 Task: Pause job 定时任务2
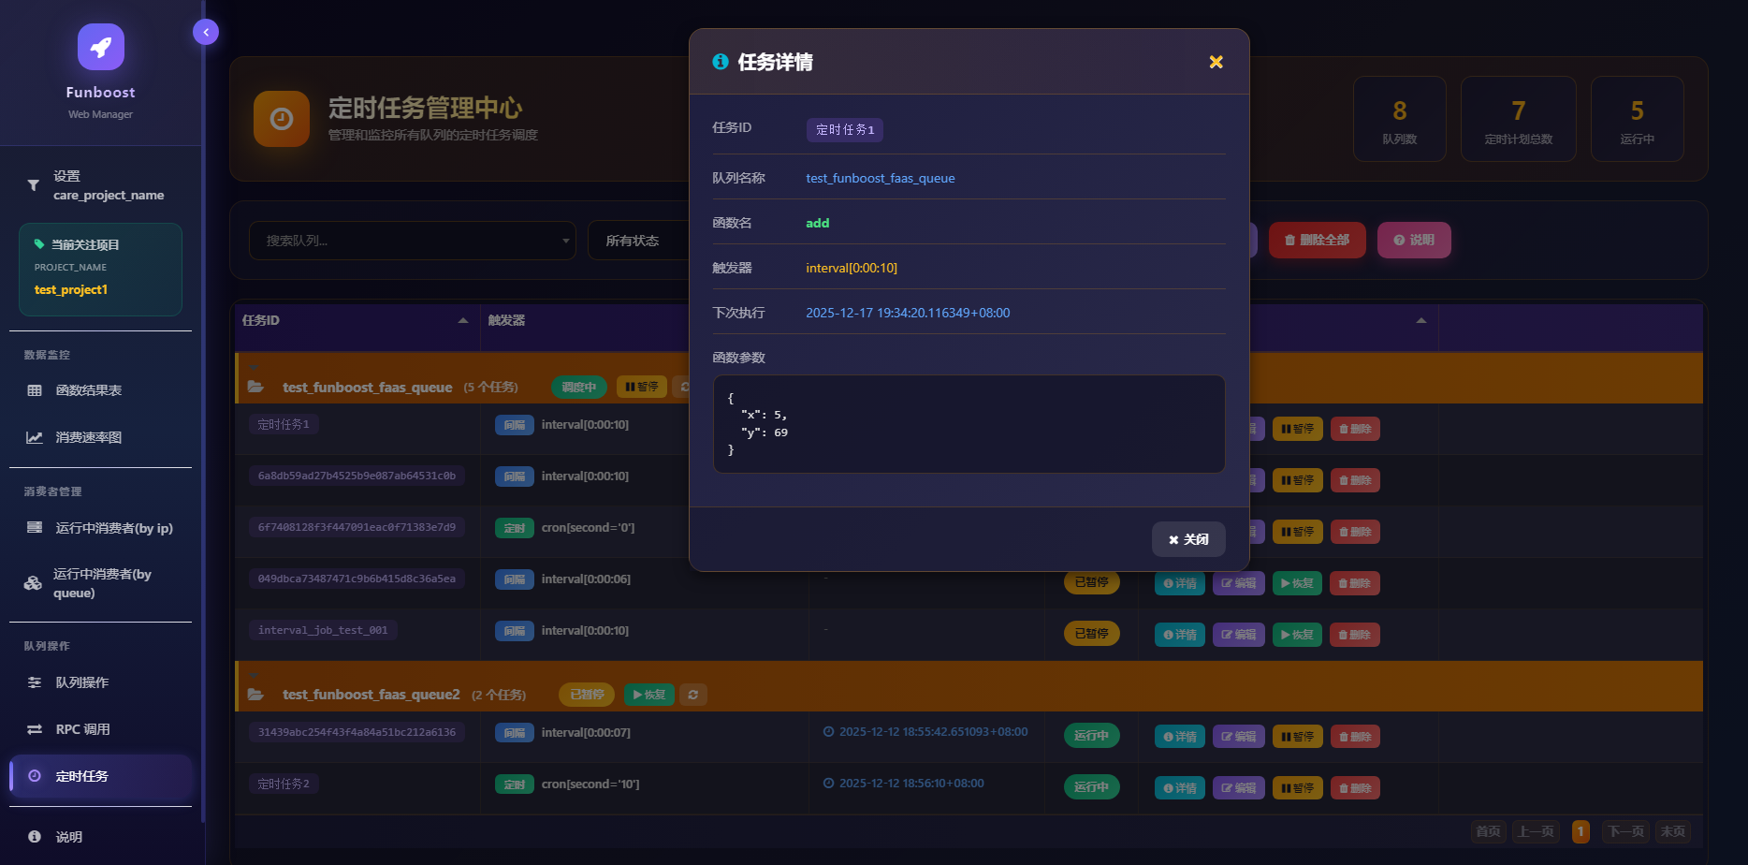(1297, 788)
